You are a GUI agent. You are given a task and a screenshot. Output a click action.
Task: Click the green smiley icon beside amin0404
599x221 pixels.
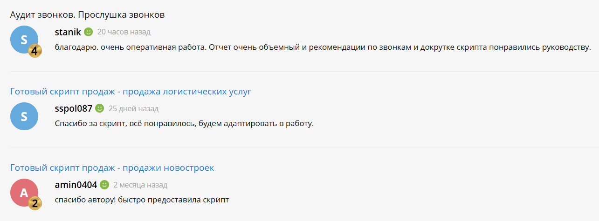(104, 185)
